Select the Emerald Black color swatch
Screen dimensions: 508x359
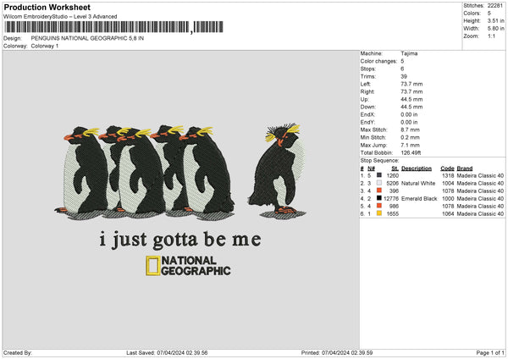(378, 198)
